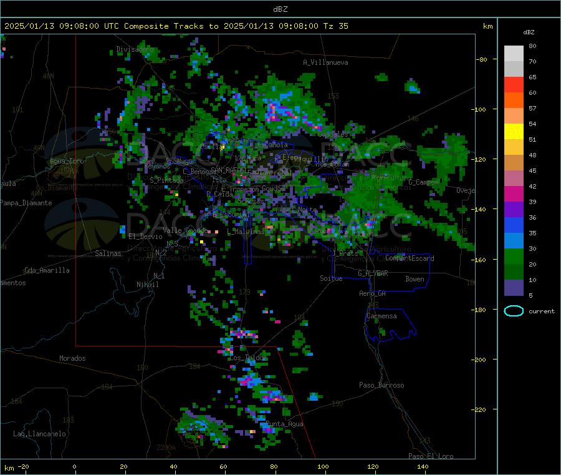Click the 'CompantEscard' map label
Screen dimensions: 561x475
click(x=410, y=258)
